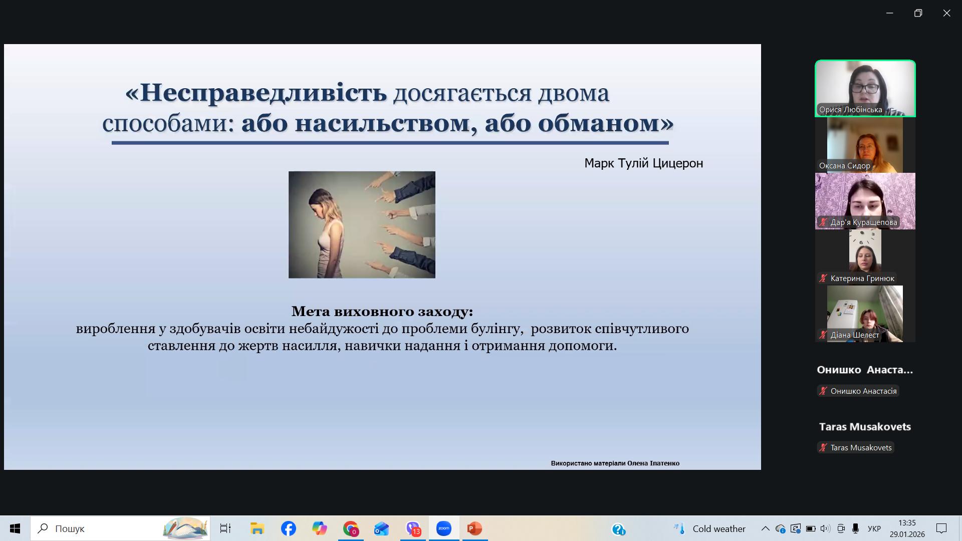Open the notification center button

pyautogui.click(x=941, y=528)
